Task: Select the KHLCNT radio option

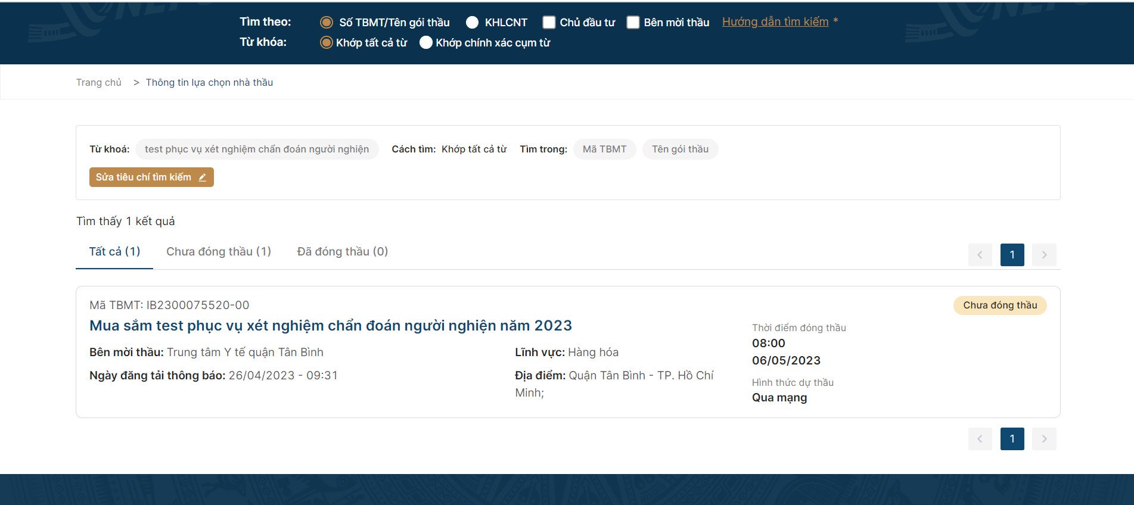Action: (x=472, y=23)
